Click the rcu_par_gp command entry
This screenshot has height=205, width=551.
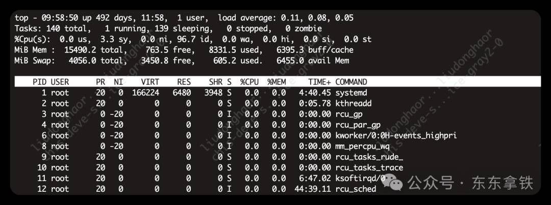pyautogui.click(x=358, y=125)
